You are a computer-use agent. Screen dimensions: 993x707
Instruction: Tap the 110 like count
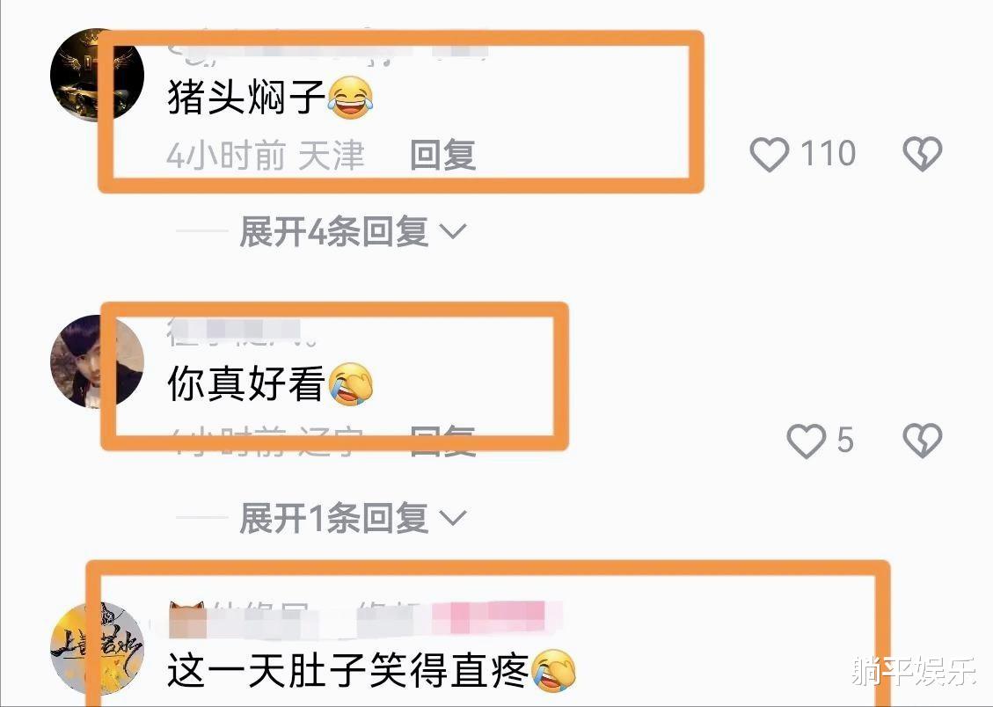click(829, 154)
